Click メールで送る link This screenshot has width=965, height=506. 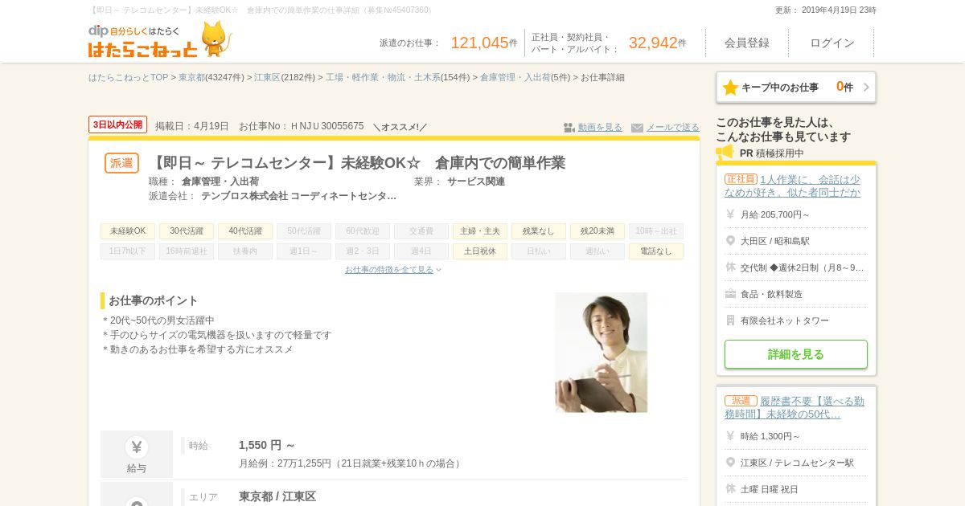pos(673,128)
